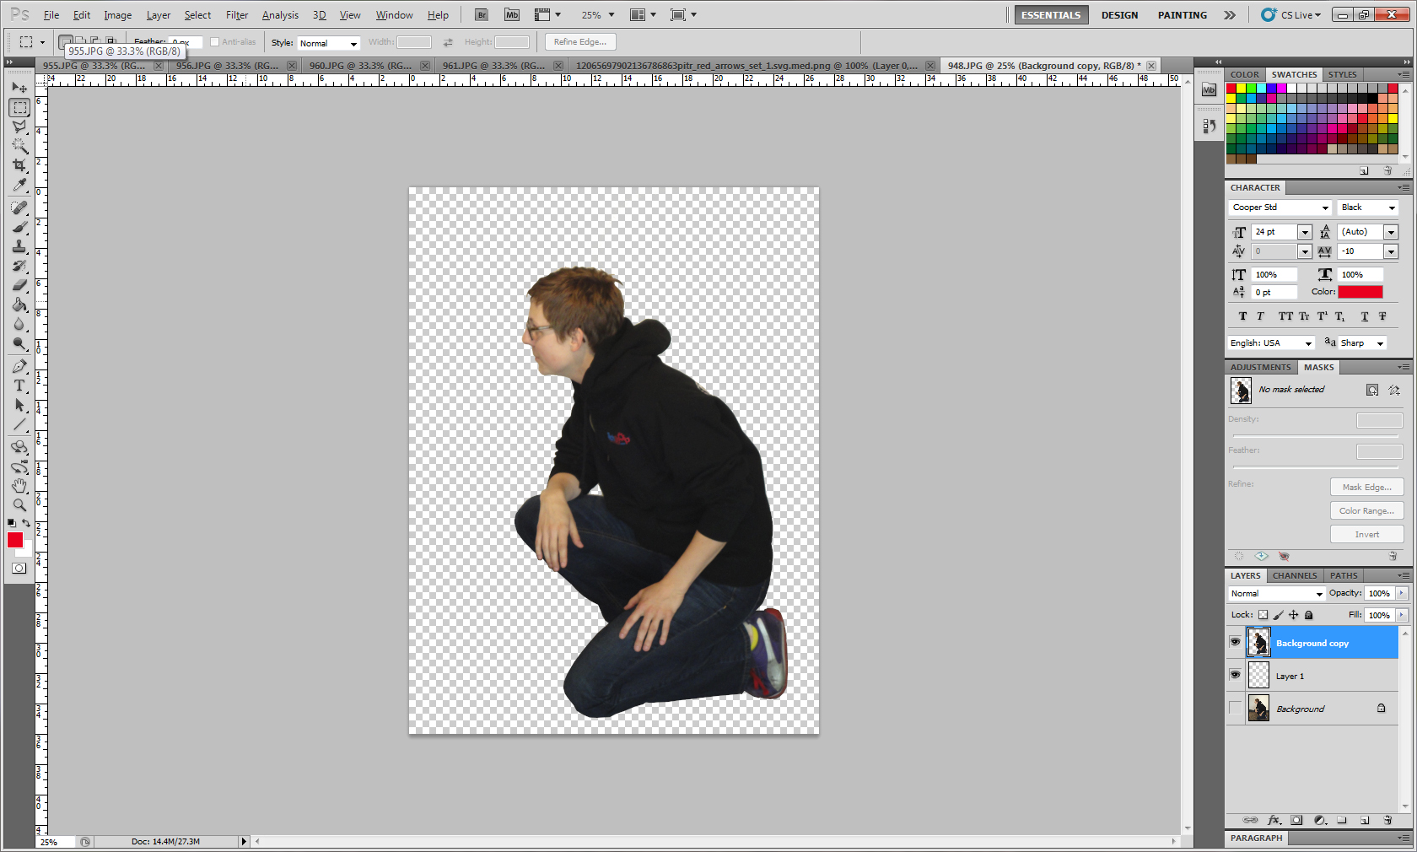Create a new layer group
Viewport: 1417px width, 852px height.
point(1342,820)
